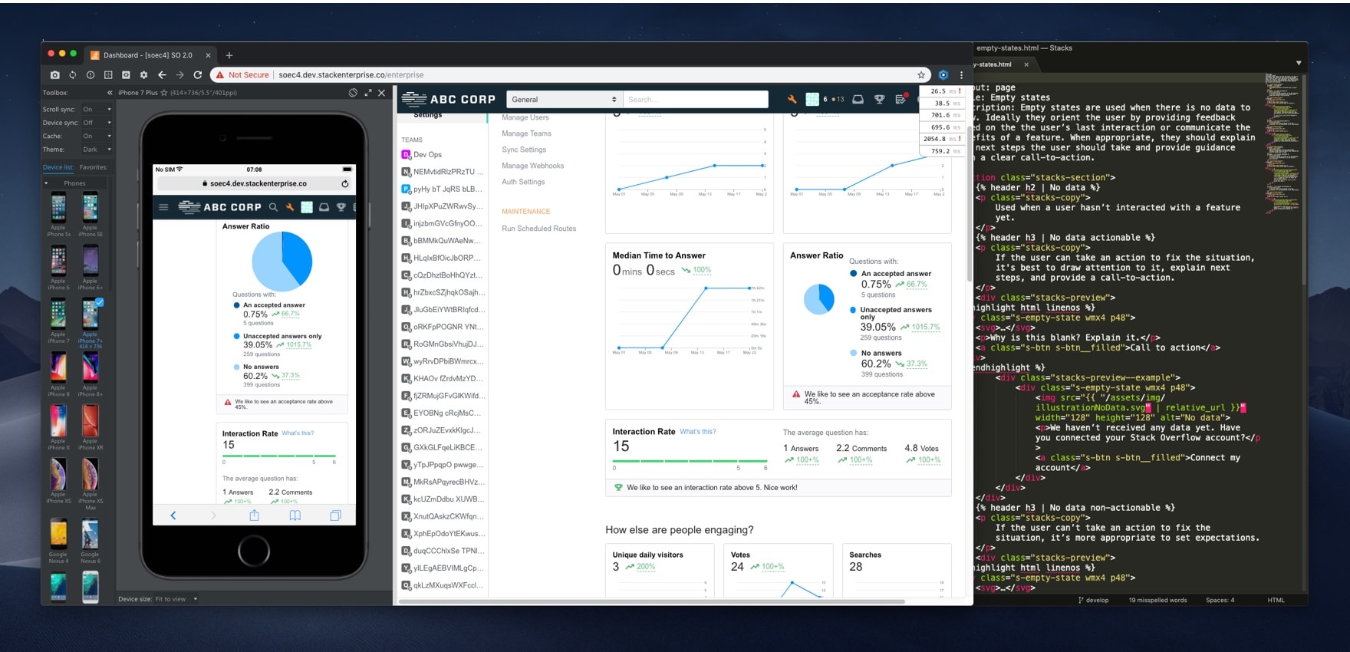Open the inbox icon in ABC Corp header

pyautogui.click(x=858, y=99)
